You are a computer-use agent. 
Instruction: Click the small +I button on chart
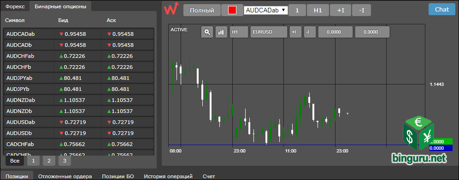[x=296, y=32]
